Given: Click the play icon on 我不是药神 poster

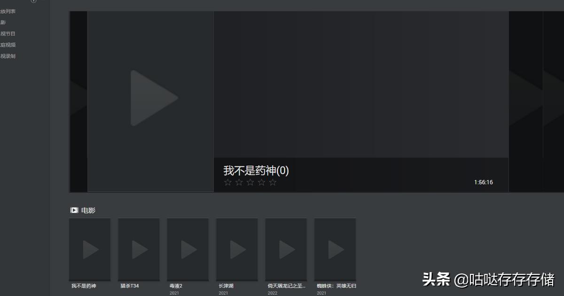Looking at the screenshot, I should (x=89, y=249).
